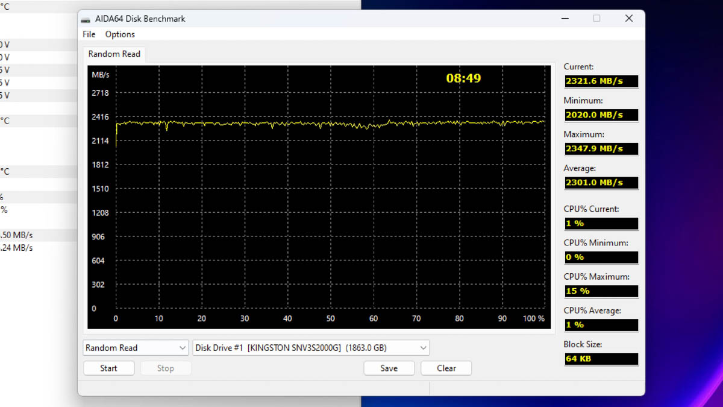The height and width of the screenshot is (407, 723).
Task: Click the arrow of the disk drive selector
Action: point(423,348)
